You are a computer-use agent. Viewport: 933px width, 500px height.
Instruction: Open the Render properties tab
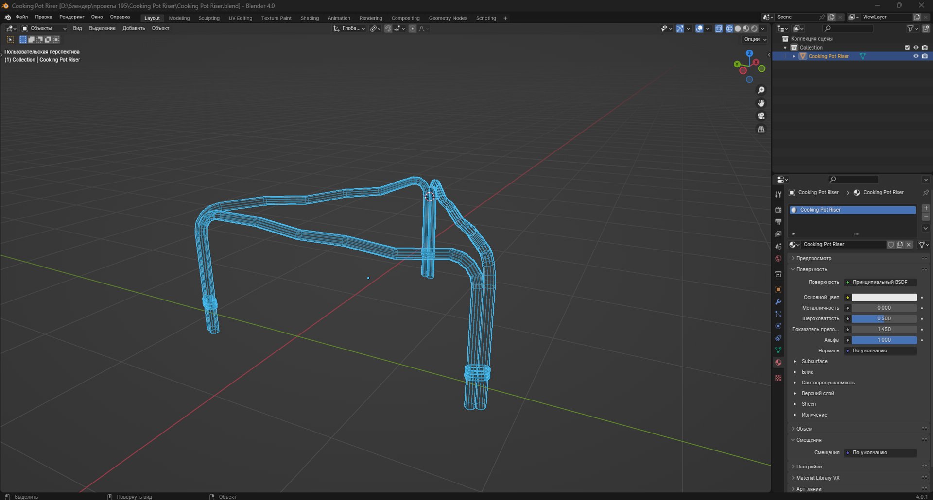778,210
